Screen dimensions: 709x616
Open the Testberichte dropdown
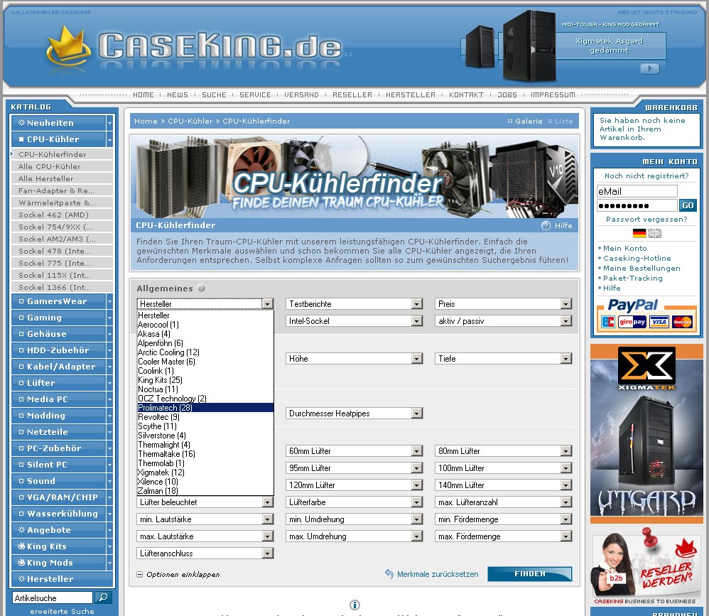pyautogui.click(x=354, y=304)
